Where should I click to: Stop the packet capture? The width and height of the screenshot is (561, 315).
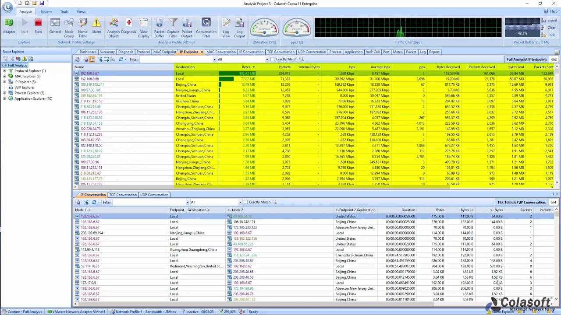coord(38,26)
